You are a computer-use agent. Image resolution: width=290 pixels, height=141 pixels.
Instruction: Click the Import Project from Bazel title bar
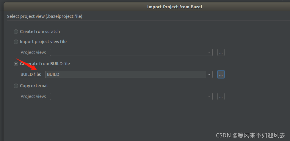click(x=175, y=7)
